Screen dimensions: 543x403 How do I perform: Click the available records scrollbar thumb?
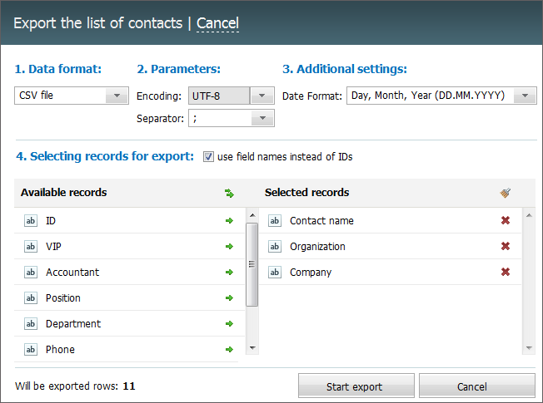pyautogui.click(x=252, y=264)
